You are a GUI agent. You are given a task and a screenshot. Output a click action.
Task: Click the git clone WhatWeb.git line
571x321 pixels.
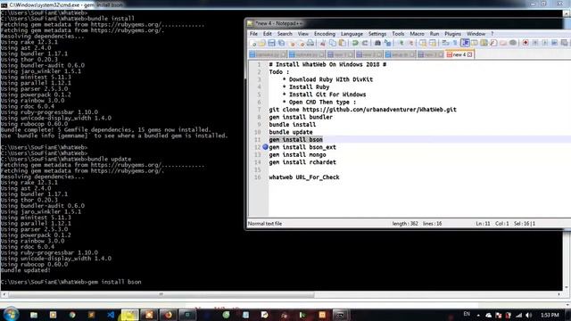point(362,110)
